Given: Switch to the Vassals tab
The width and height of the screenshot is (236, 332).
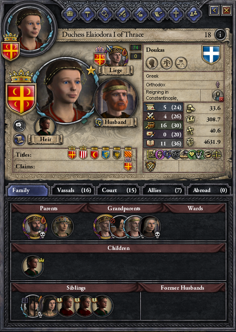Looking at the screenshot, I should (73, 190).
